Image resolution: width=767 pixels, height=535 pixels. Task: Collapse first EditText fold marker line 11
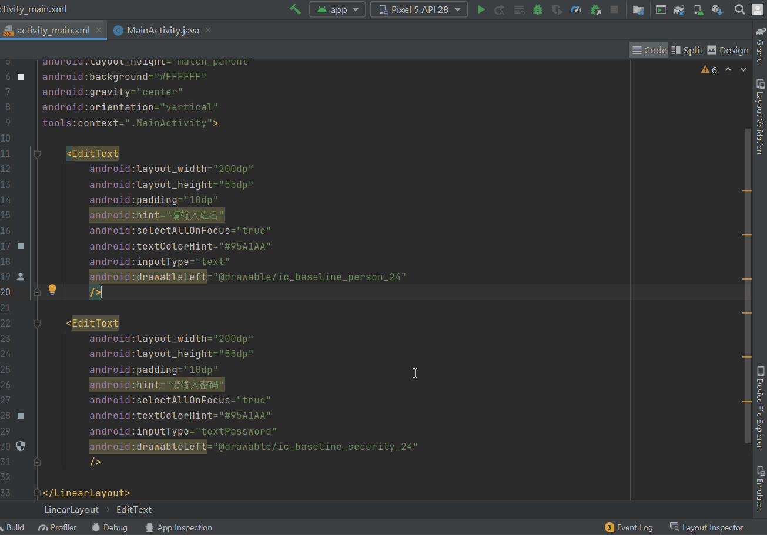tap(37, 154)
